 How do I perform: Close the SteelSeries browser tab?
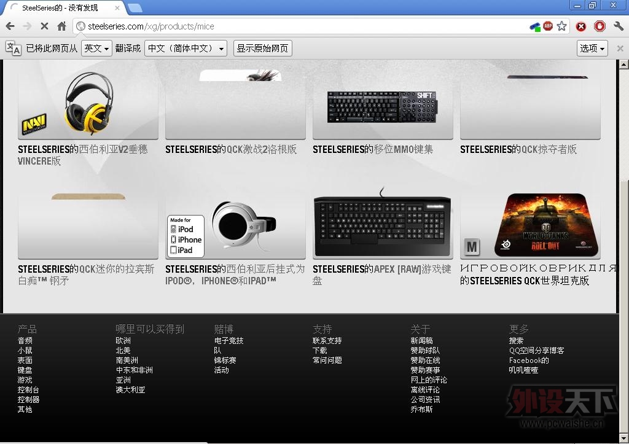[x=117, y=7]
